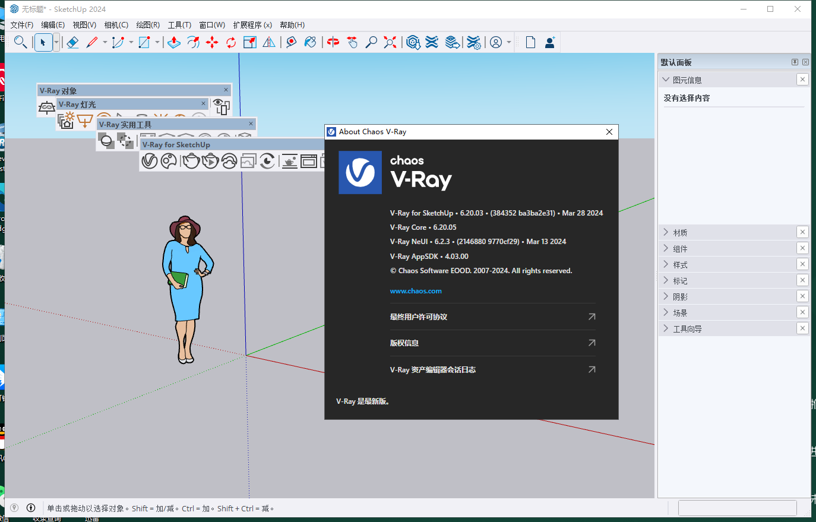Click the Flip tool icon

point(269,42)
